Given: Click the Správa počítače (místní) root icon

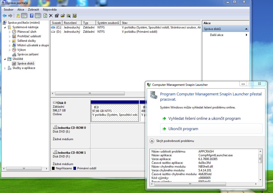Looking at the screenshot, I should point(5,23).
